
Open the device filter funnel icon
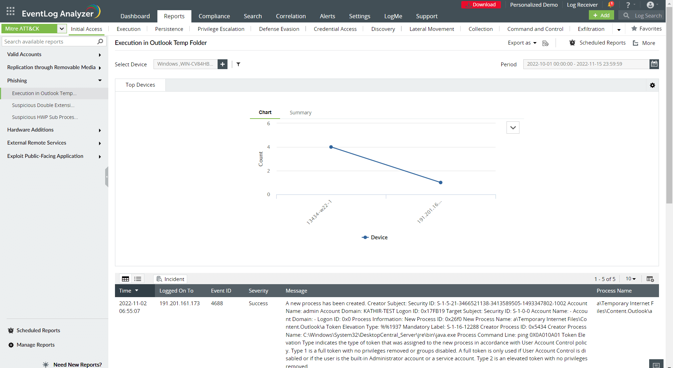tap(238, 64)
